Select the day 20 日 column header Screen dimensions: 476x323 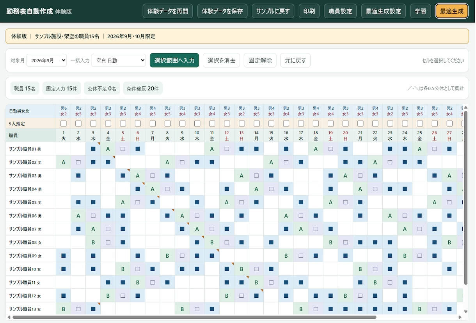click(345, 135)
